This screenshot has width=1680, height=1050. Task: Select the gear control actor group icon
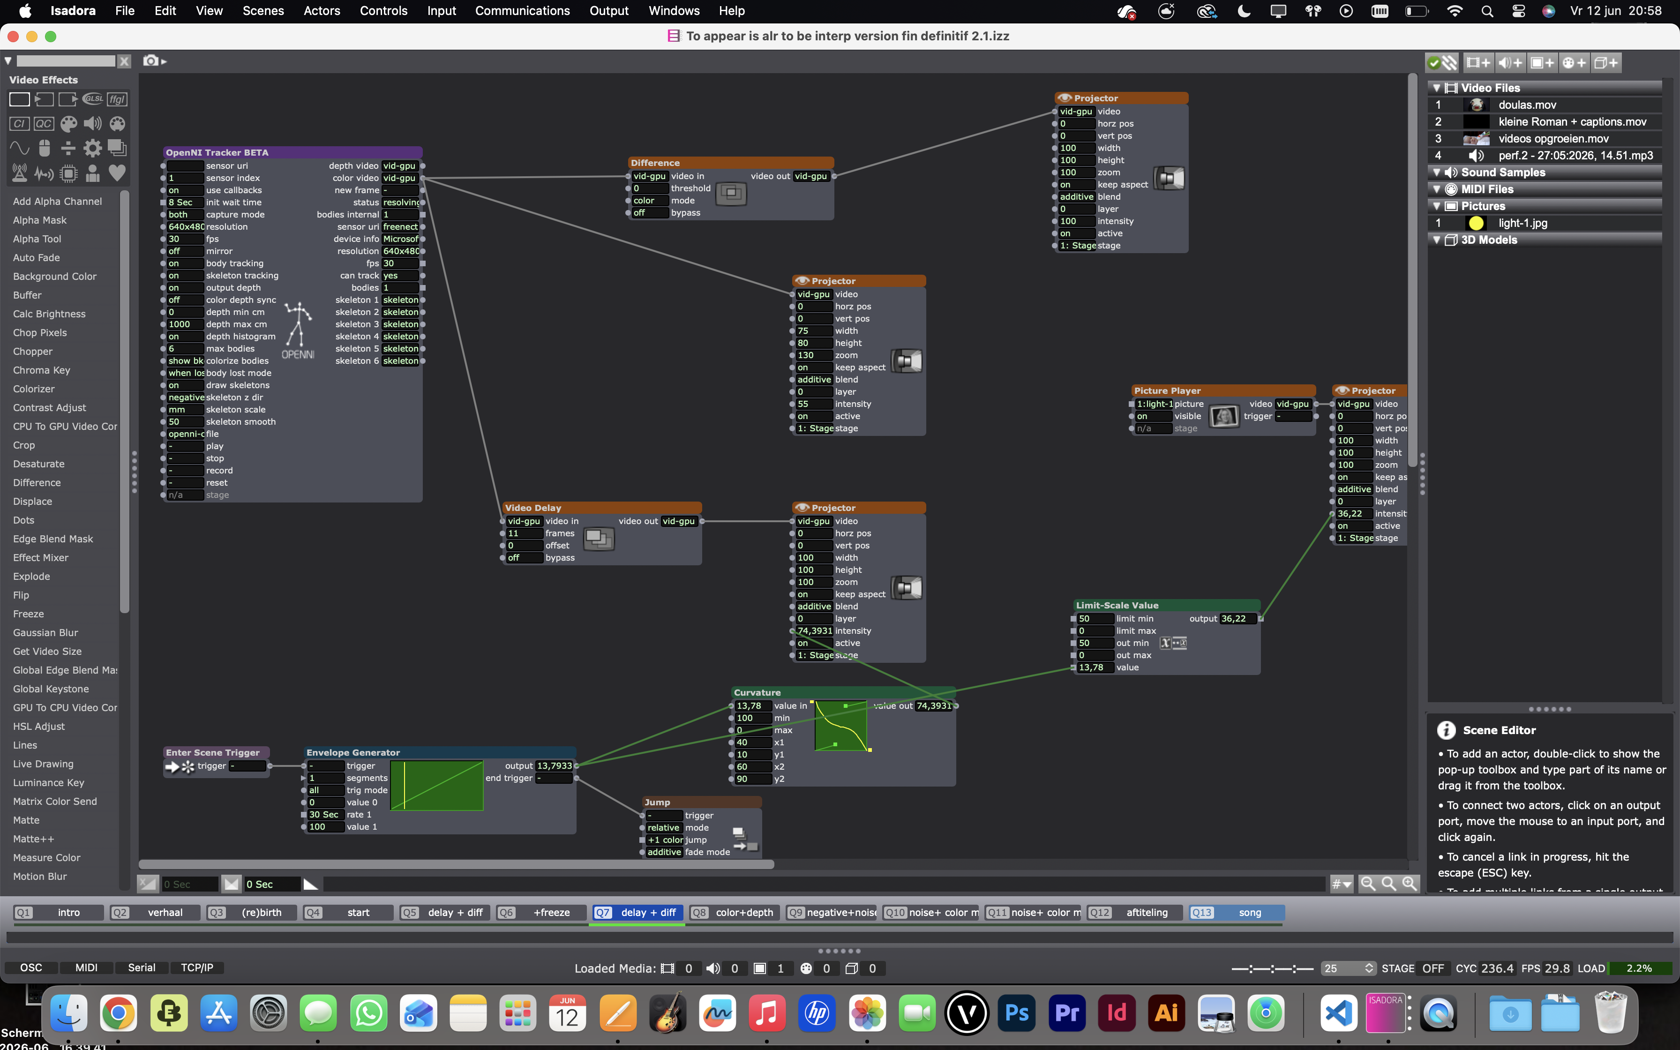click(92, 148)
